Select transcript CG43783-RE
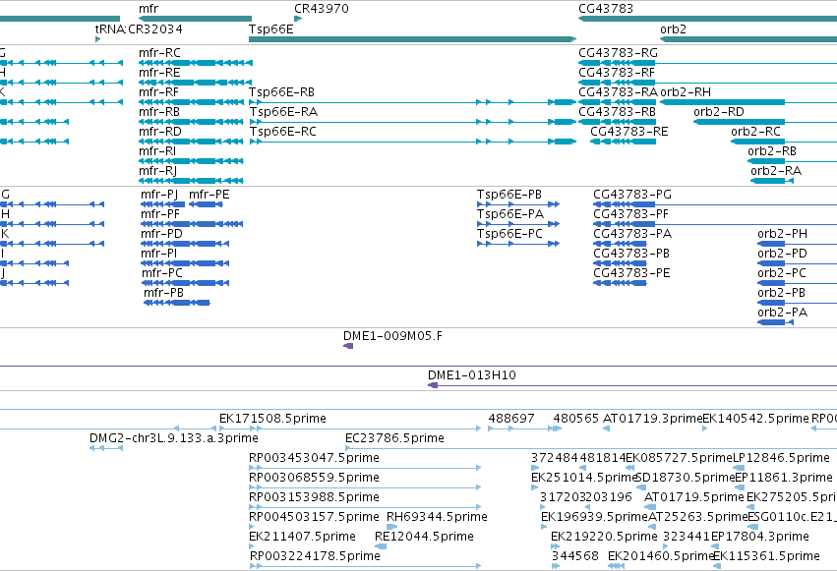The width and height of the screenshot is (837, 571). 623,142
